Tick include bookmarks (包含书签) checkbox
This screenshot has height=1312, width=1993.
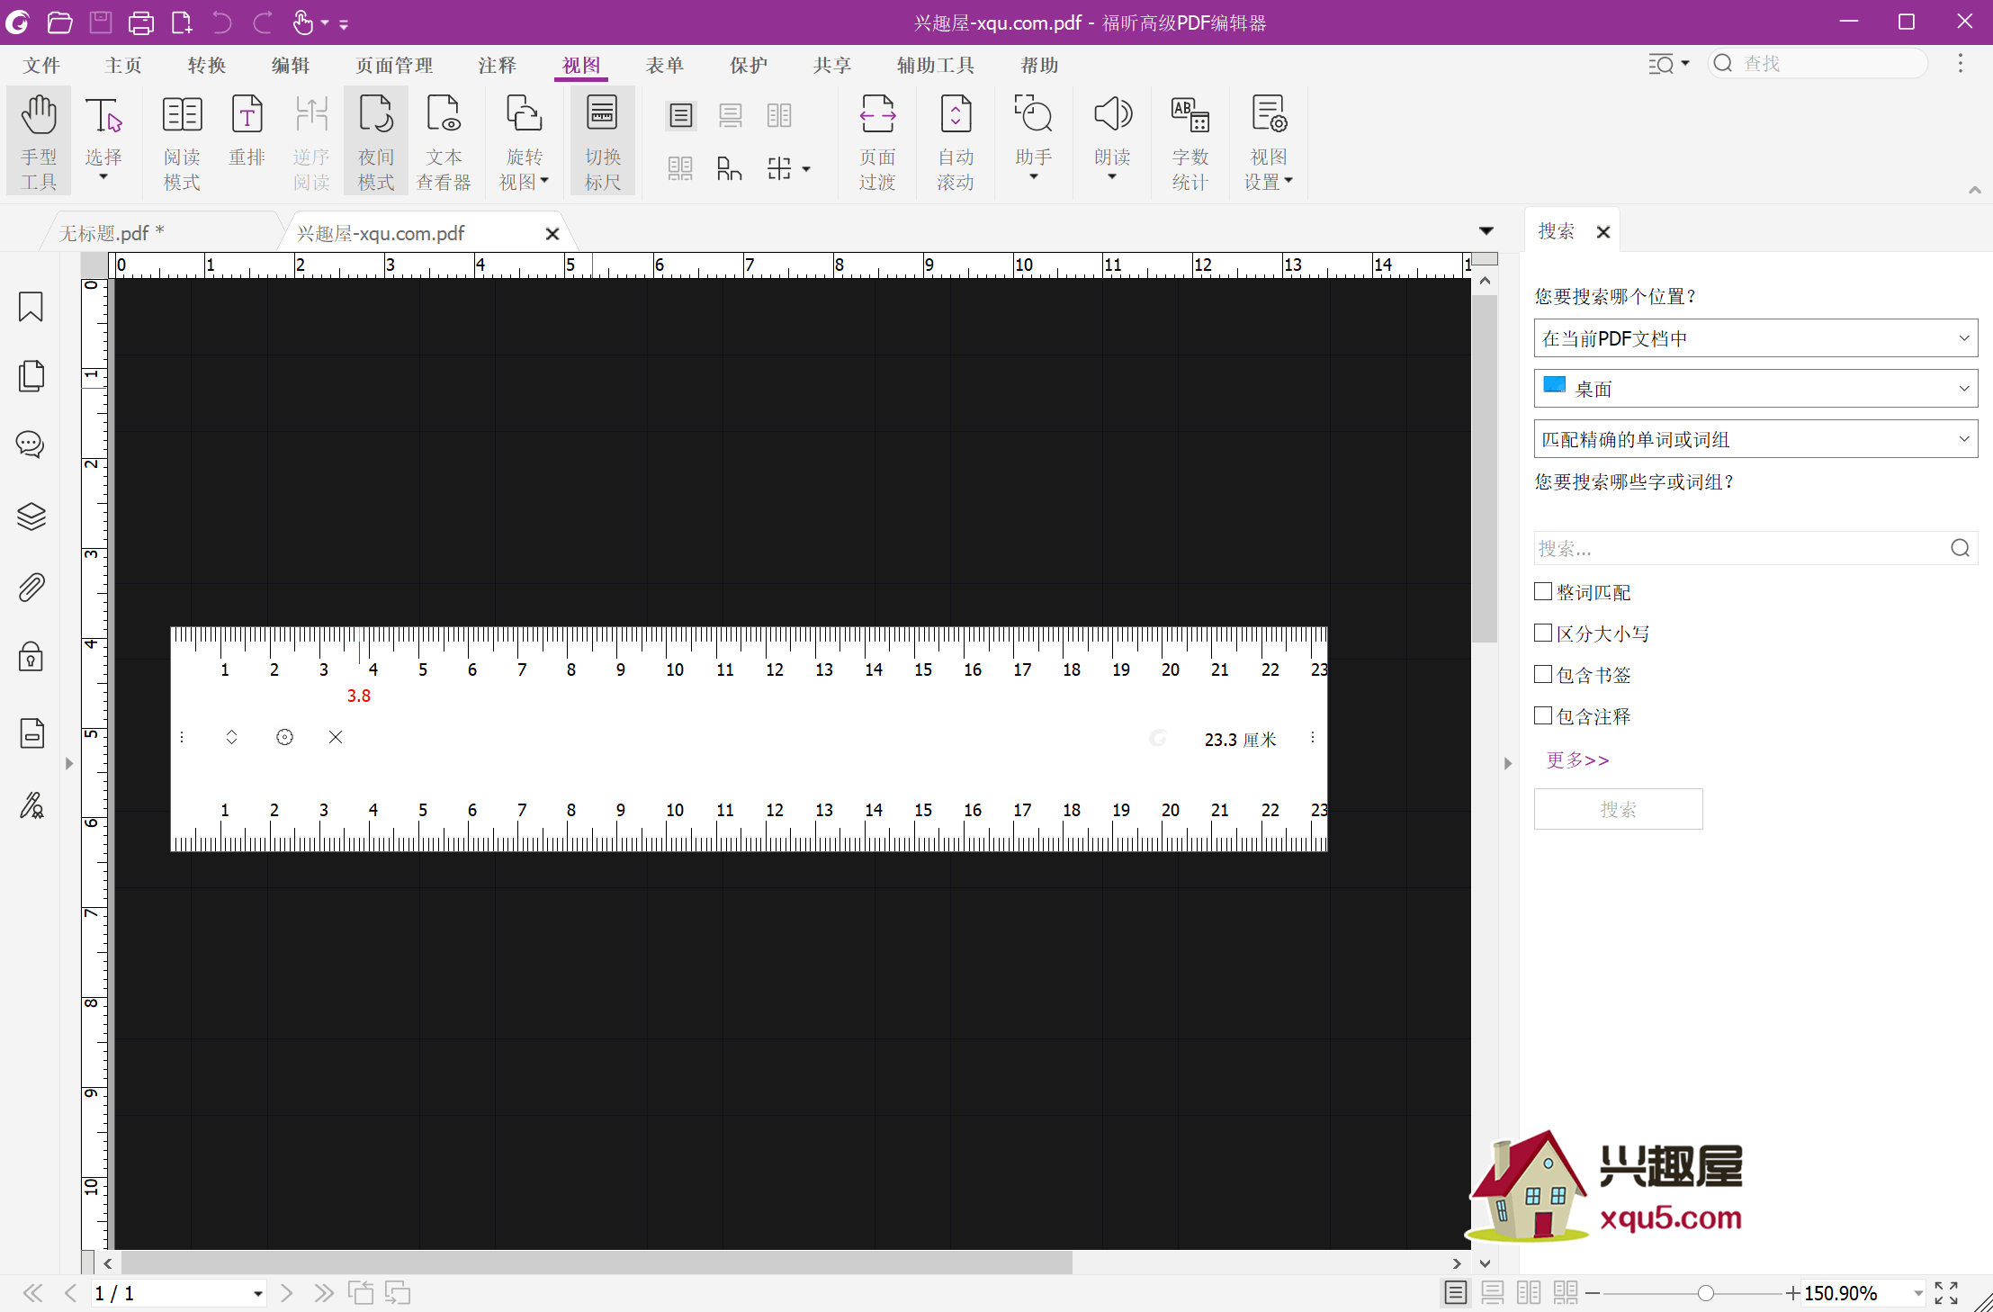click(x=1543, y=674)
